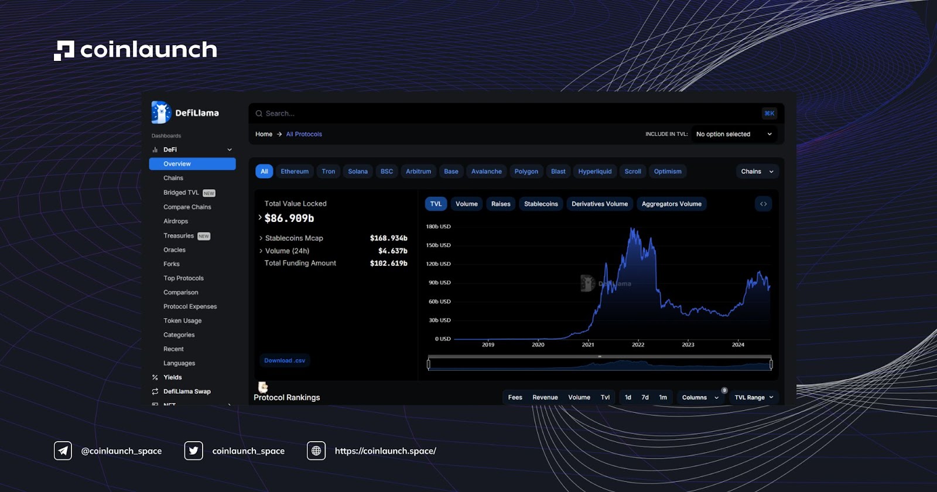Collapse the DeFi sidebar section chevron
The width and height of the screenshot is (937, 492).
[230, 150]
